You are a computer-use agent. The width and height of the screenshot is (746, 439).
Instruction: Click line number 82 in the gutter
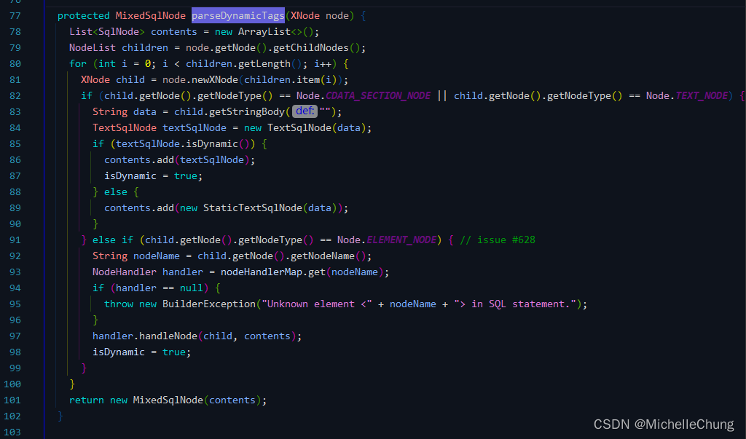click(15, 95)
